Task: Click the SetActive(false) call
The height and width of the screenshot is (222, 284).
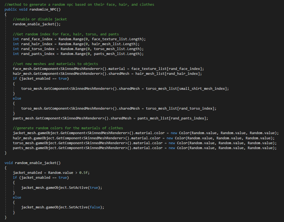Action: coord(86,207)
